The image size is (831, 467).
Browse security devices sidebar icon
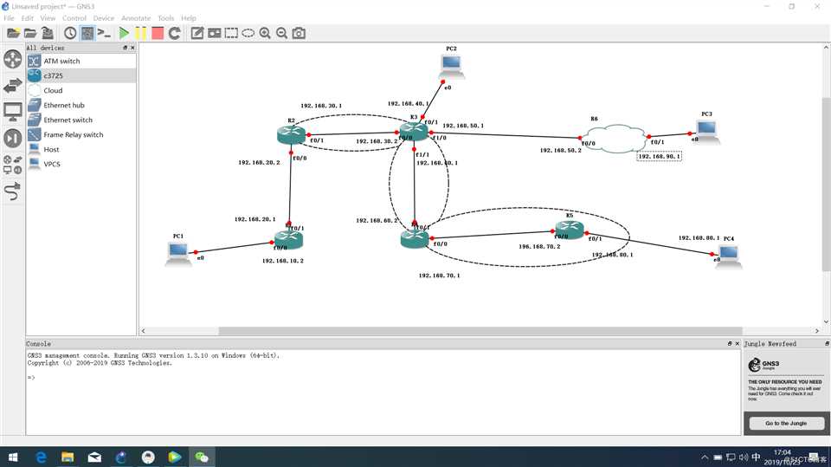(13, 138)
